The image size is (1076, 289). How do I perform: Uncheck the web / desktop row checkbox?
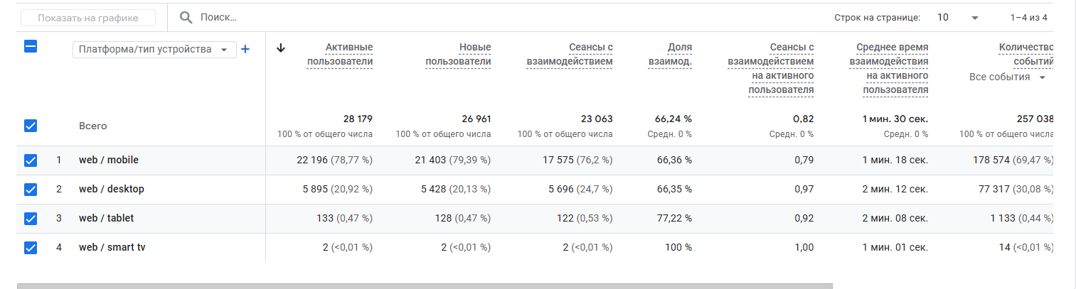click(x=31, y=190)
